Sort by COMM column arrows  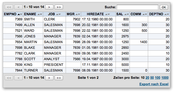tap(145, 14)
